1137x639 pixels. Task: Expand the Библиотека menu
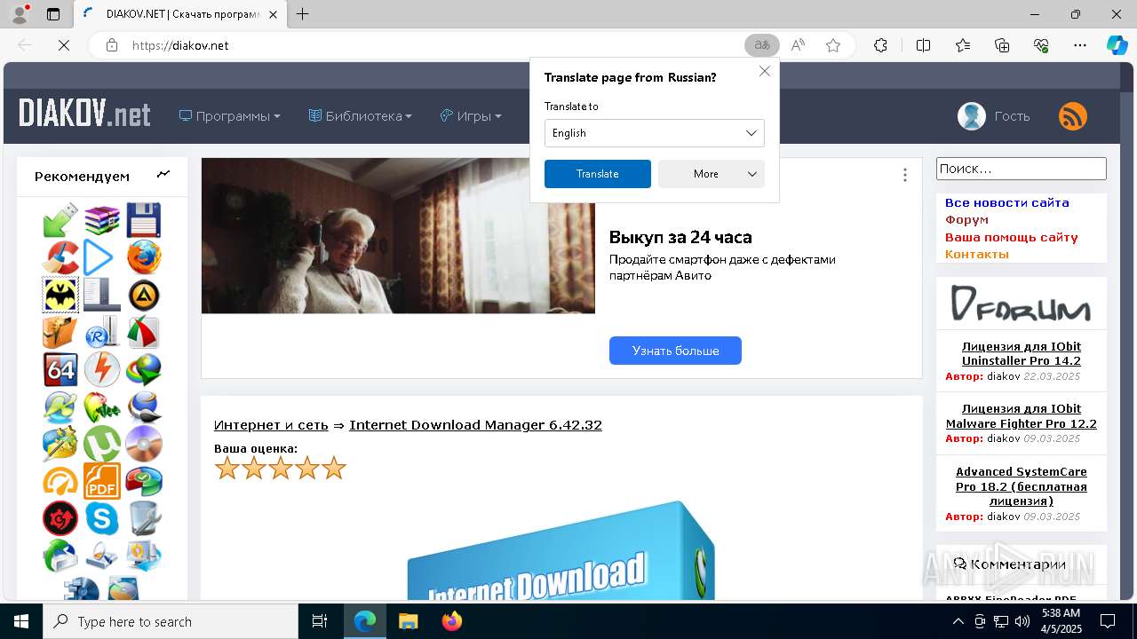(x=360, y=116)
